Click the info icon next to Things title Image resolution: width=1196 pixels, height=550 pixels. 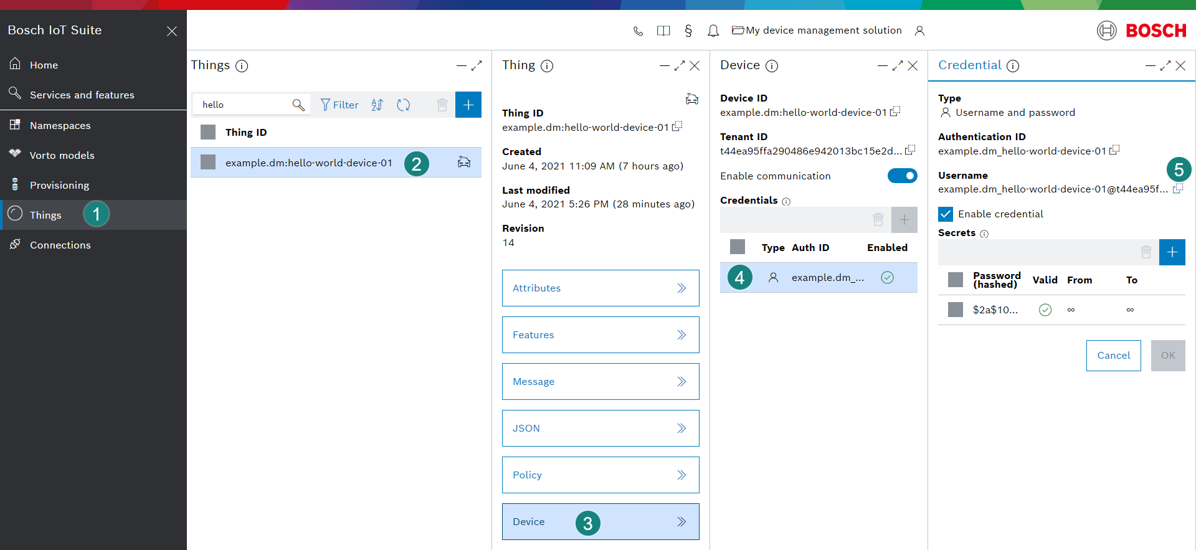(242, 66)
